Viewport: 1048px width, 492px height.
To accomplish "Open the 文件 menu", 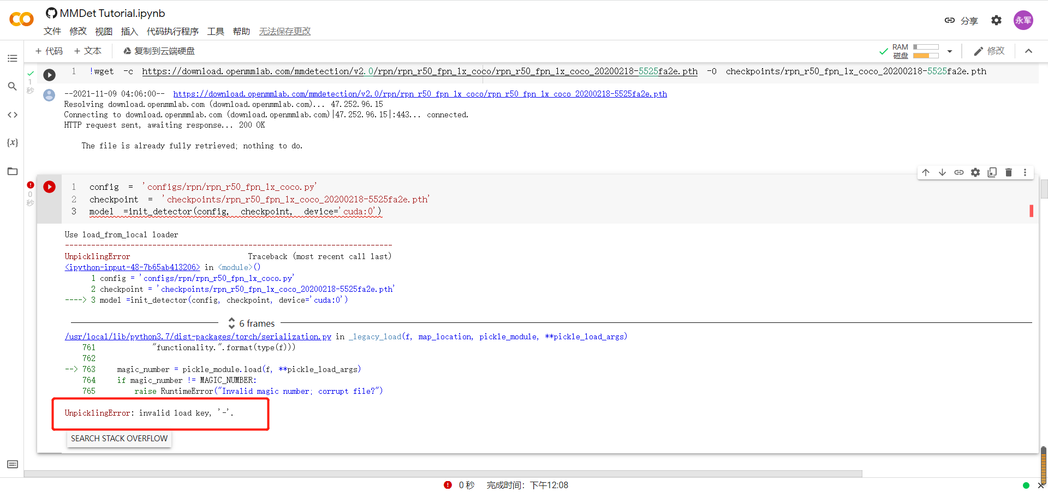I will (x=52, y=31).
